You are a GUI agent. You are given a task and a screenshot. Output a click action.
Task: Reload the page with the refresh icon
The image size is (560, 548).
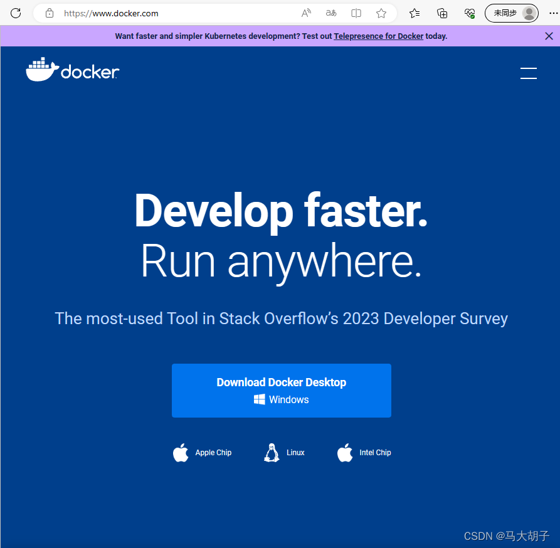point(16,13)
